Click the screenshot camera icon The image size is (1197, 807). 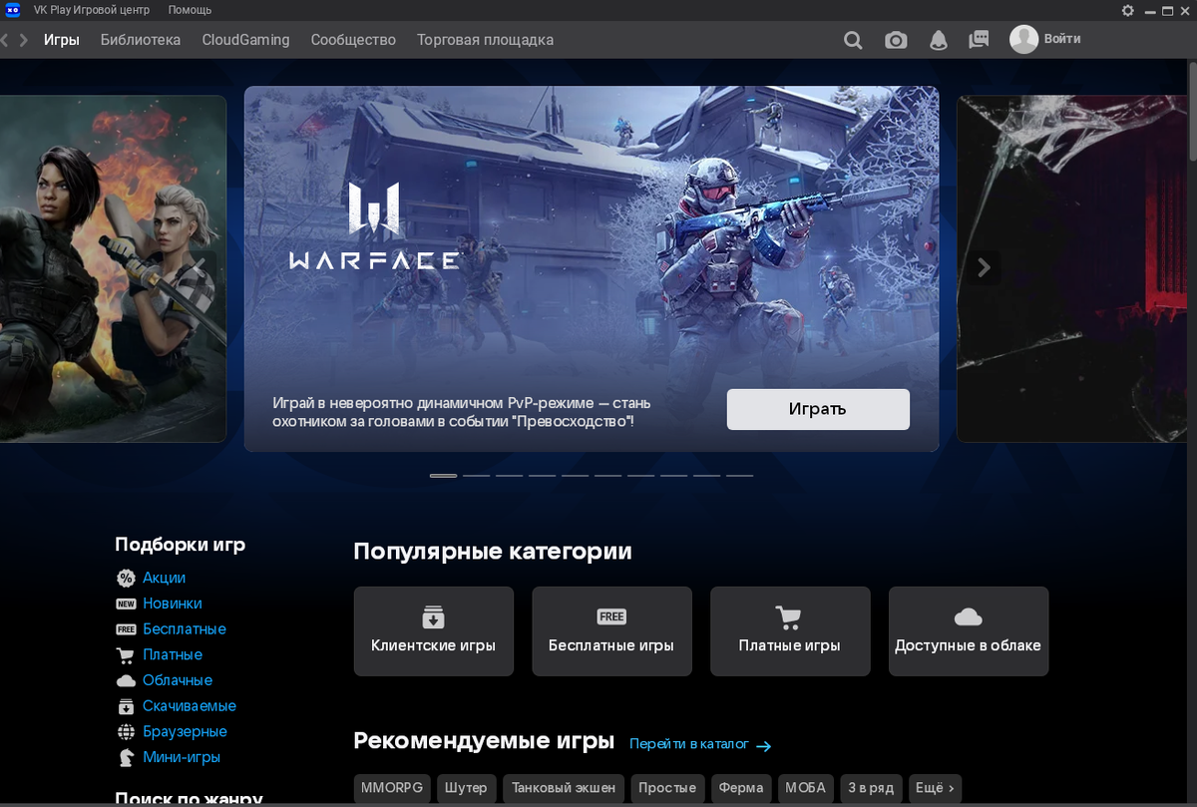click(896, 40)
